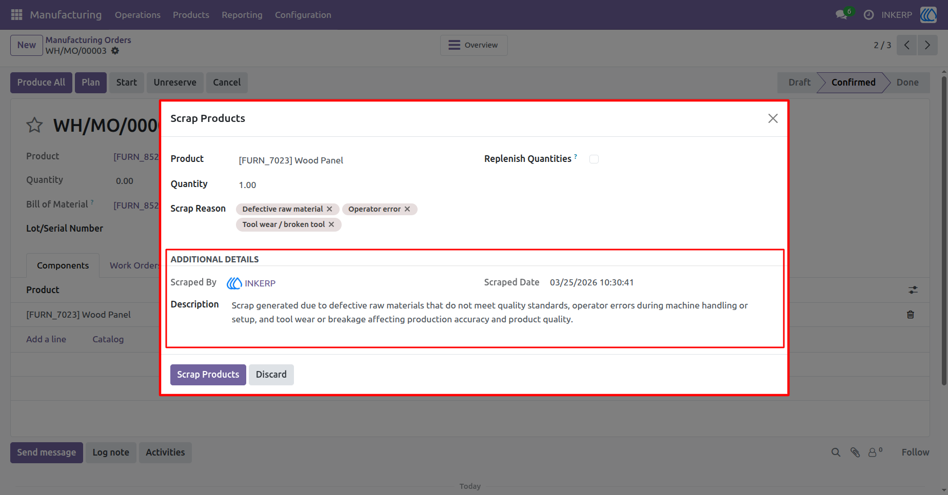Edit the Quantity field in dialog
The image size is (948, 495).
click(x=350, y=185)
